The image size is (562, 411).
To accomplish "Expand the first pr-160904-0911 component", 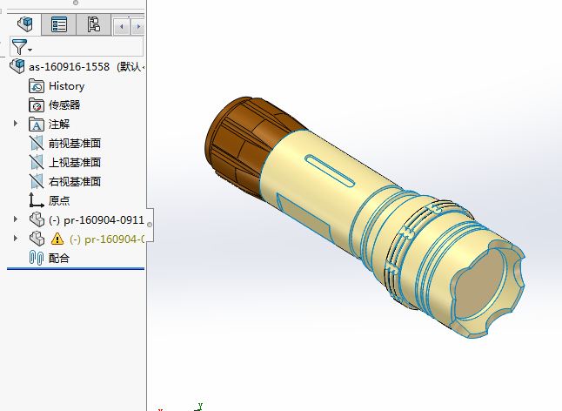I will point(15,219).
